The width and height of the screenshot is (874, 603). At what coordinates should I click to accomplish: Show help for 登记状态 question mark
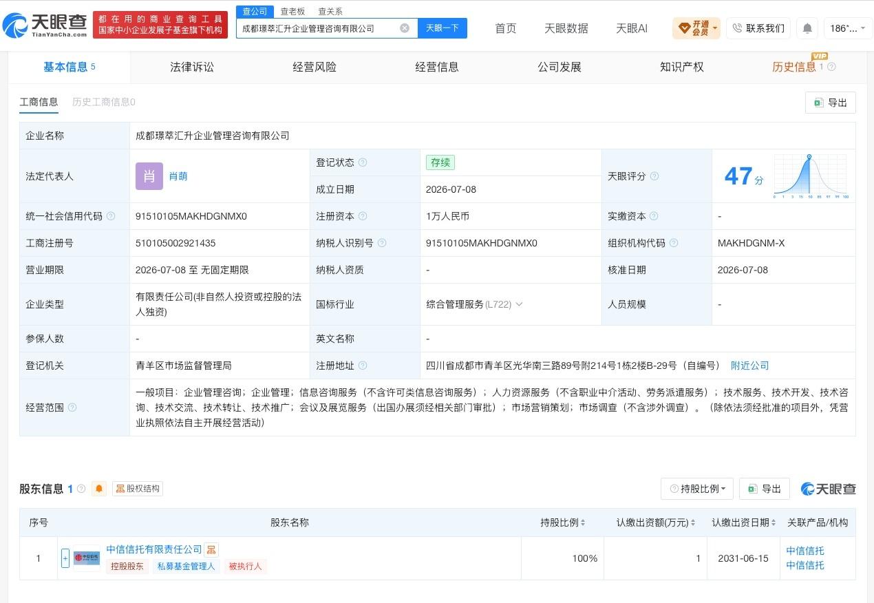pos(363,162)
